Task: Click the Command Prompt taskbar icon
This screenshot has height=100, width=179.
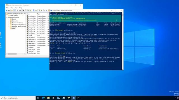Action: 79,98
